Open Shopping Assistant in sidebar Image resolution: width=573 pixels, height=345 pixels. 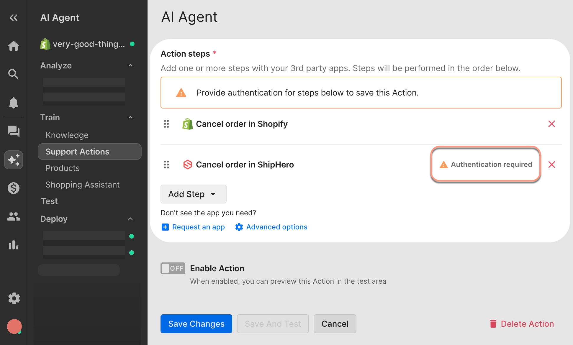pyautogui.click(x=83, y=185)
